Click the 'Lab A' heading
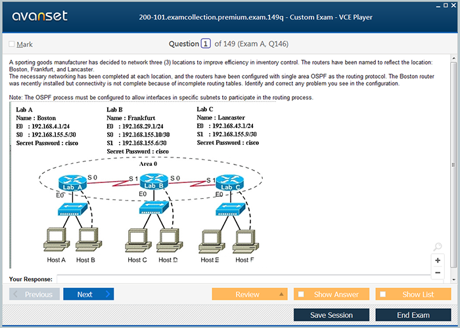The height and width of the screenshot is (328, 460). click(24, 110)
